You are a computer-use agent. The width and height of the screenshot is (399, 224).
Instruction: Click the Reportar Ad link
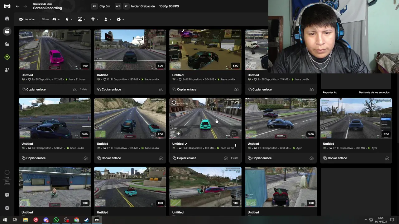pos(330,92)
